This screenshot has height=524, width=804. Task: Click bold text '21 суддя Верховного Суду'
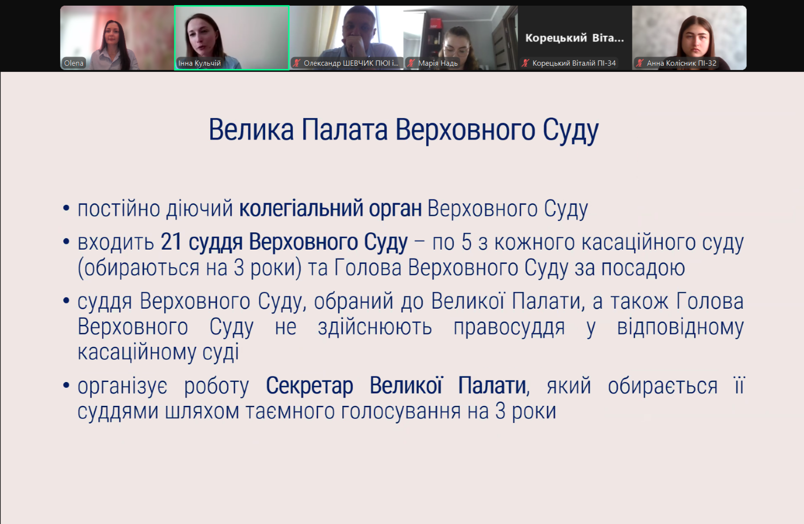[x=284, y=242]
